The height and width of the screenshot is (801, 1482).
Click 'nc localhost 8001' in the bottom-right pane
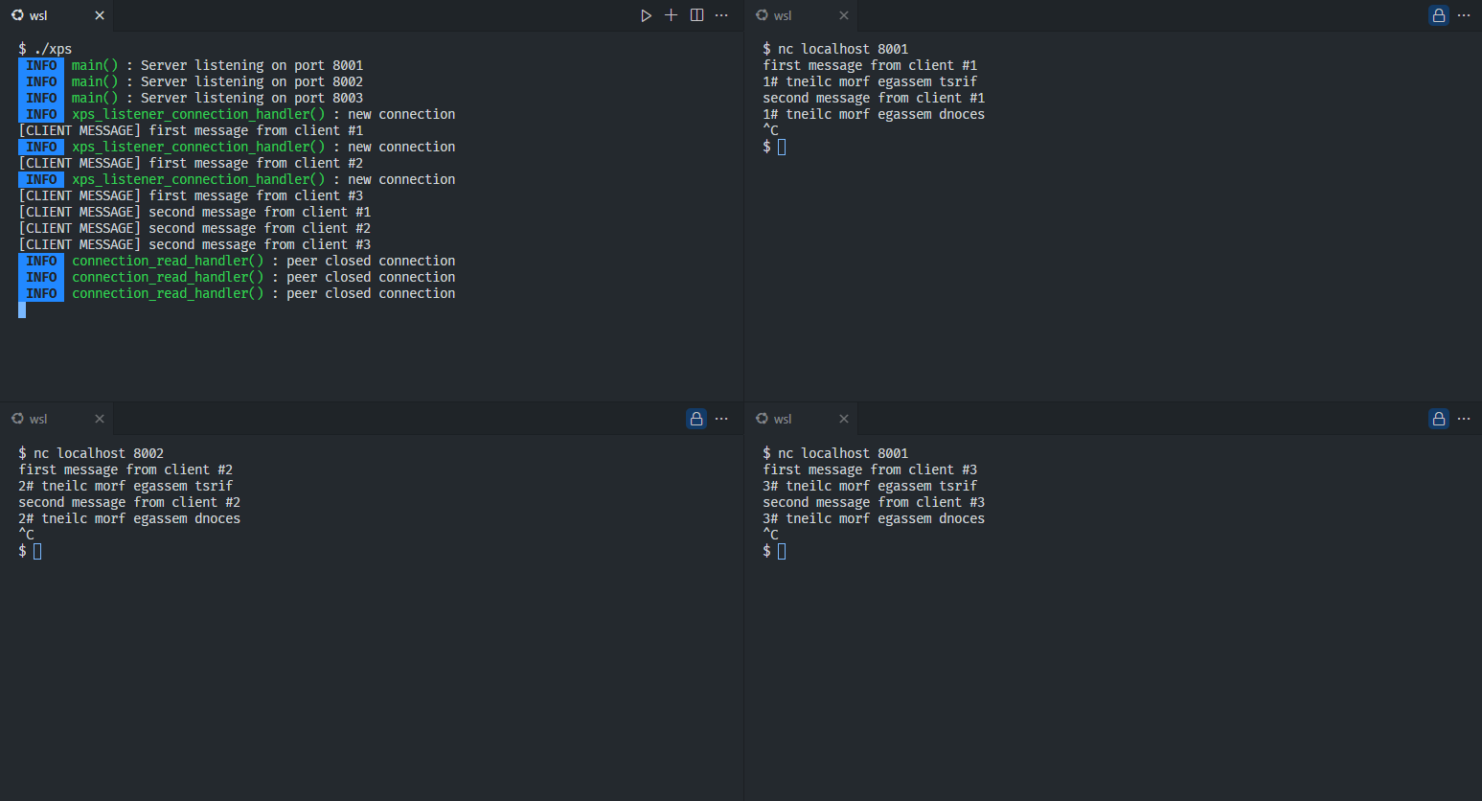[x=843, y=453]
